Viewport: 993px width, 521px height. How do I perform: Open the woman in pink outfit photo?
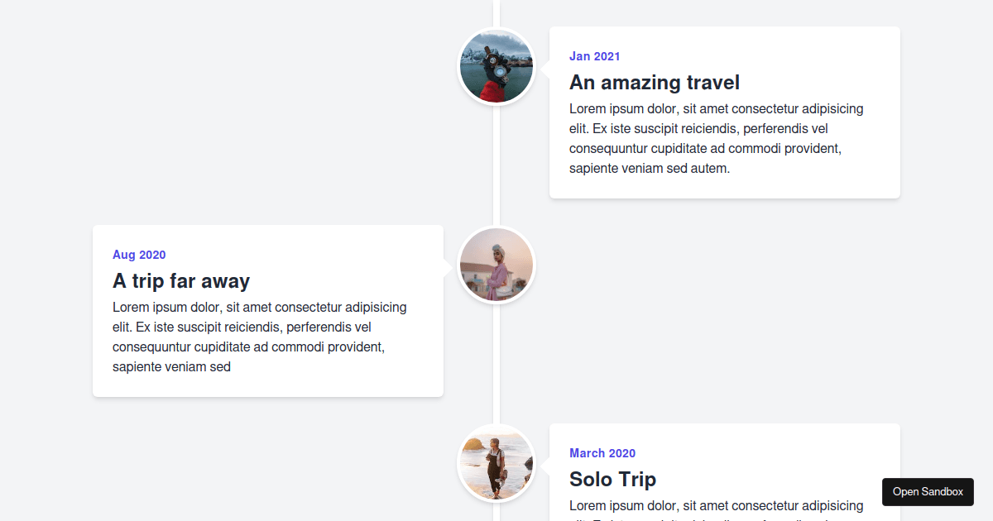pos(496,265)
